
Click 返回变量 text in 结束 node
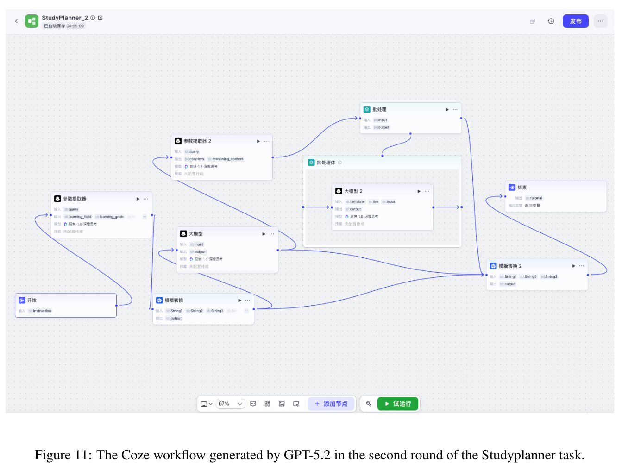pos(533,206)
